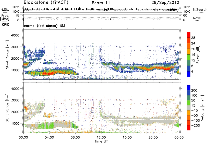This screenshot has height=143, width=207.
Task: Click the 'Beam 11' label
Action: pyautogui.click(x=101, y=3)
